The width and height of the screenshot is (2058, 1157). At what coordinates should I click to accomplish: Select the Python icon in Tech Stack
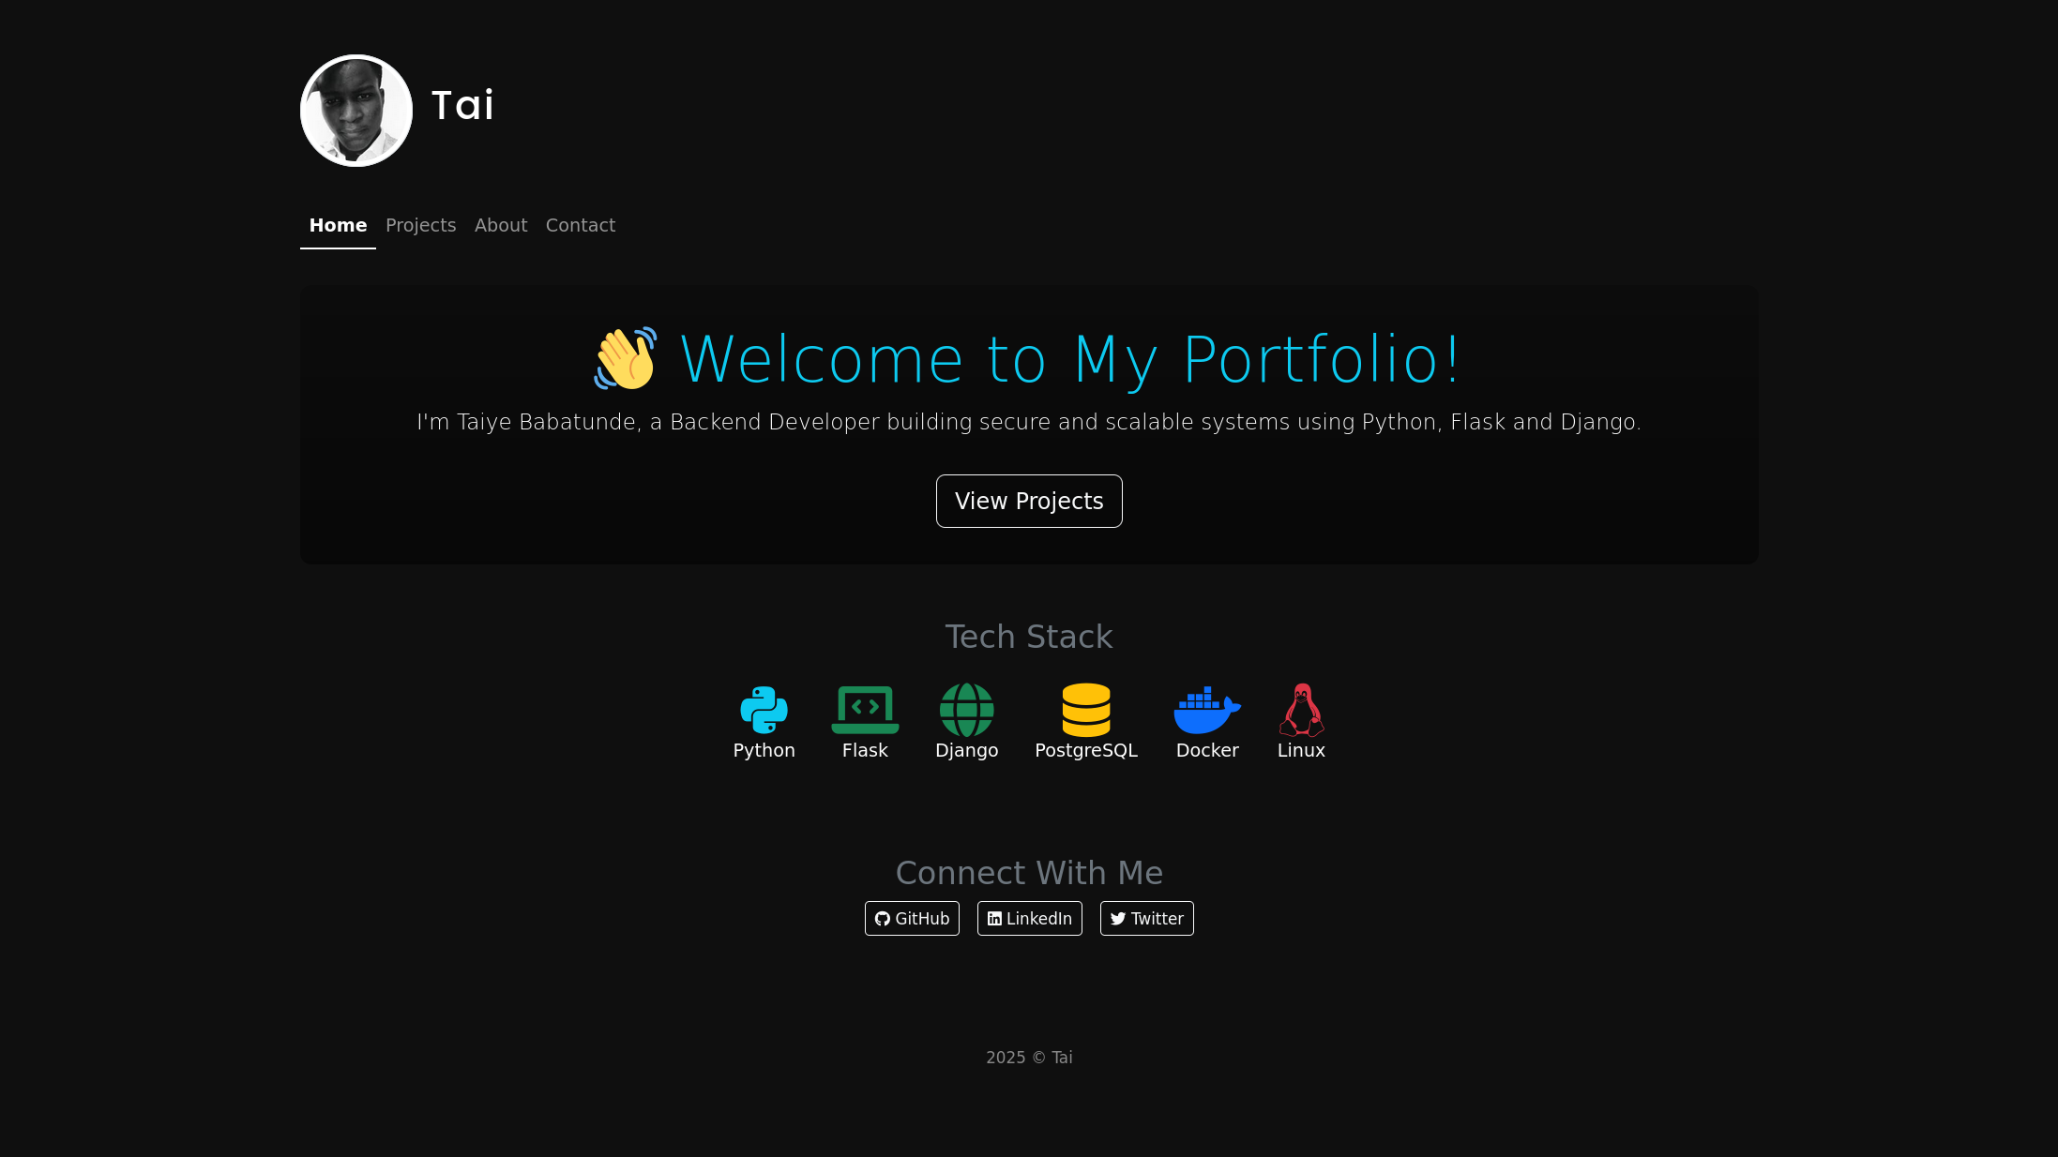pyautogui.click(x=763, y=710)
